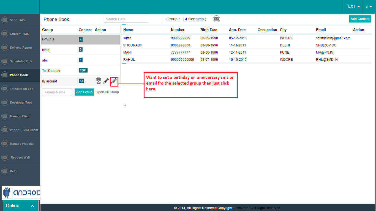
Task: Click the Developer Tool sidebar icon
Action: (x=5, y=102)
